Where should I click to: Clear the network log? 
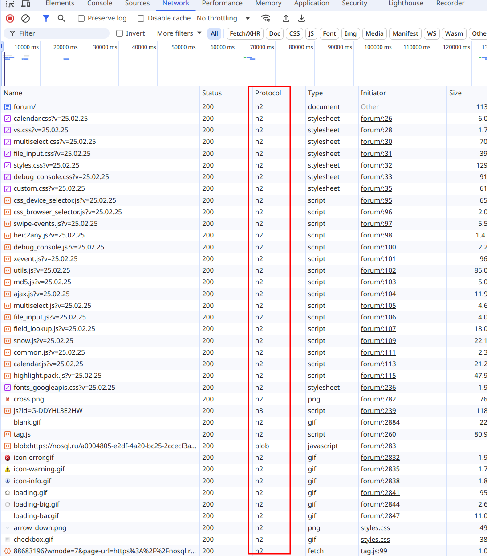coord(26,18)
